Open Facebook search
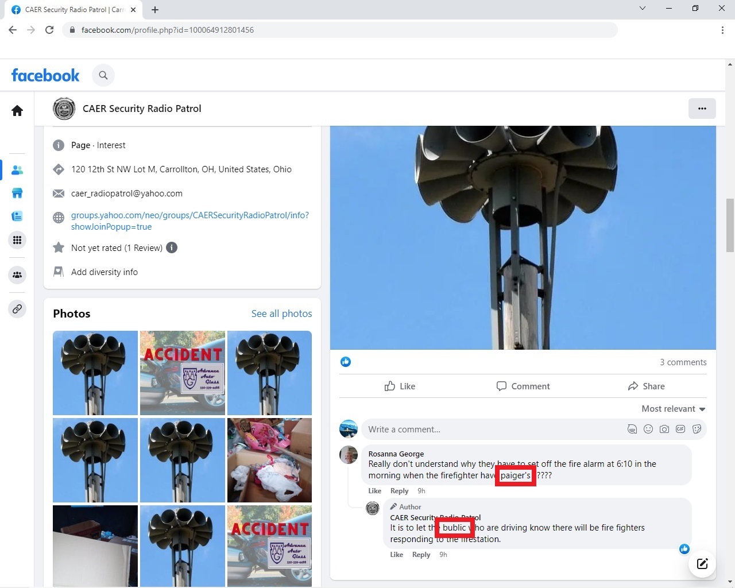Viewport: 735px width, 588px height. [x=103, y=75]
